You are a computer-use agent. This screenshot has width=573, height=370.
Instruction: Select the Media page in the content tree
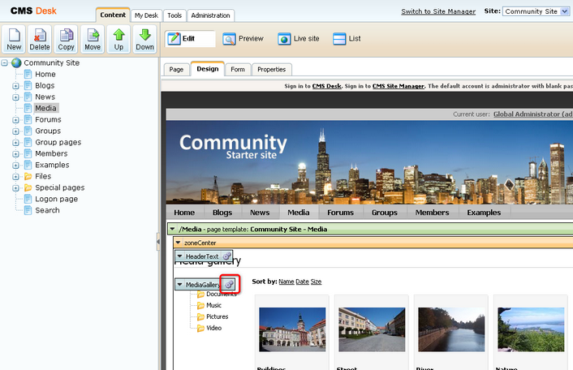(x=46, y=109)
